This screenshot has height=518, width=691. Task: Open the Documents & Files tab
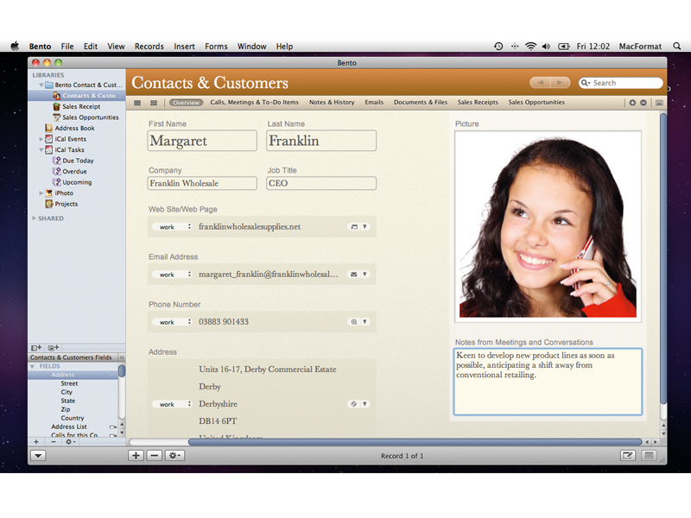421,102
